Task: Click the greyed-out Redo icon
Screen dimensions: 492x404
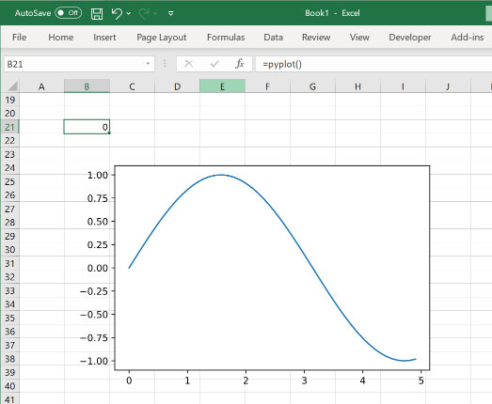Action: 144,13
